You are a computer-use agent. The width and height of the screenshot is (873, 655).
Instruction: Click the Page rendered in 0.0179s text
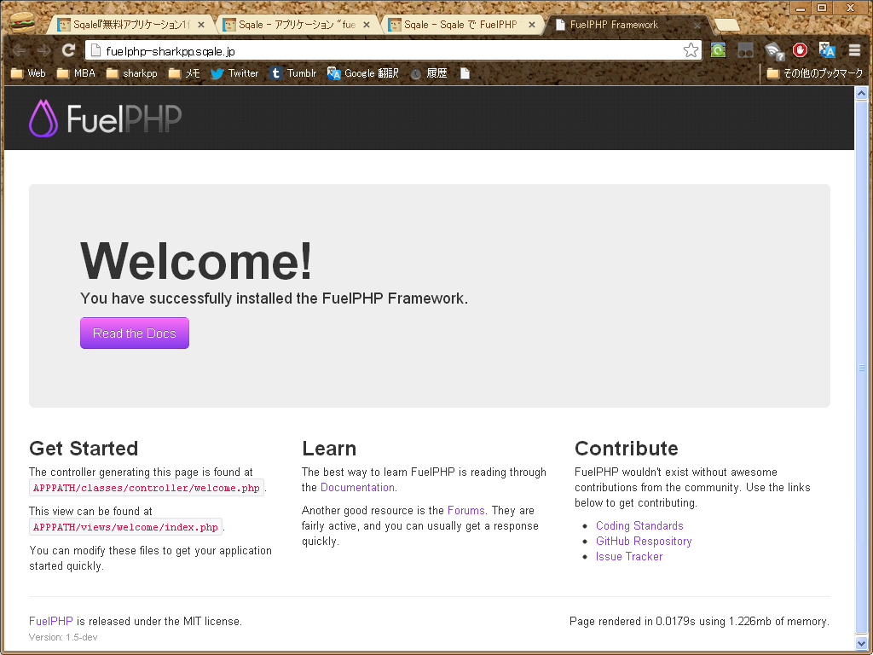699,621
